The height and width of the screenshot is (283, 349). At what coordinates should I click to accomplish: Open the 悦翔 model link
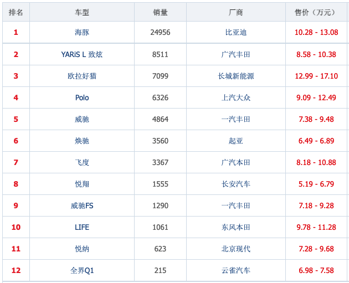click(82, 184)
